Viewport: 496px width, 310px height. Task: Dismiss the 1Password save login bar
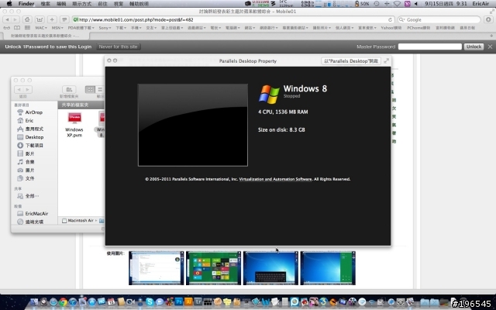click(x=490, y=46)
